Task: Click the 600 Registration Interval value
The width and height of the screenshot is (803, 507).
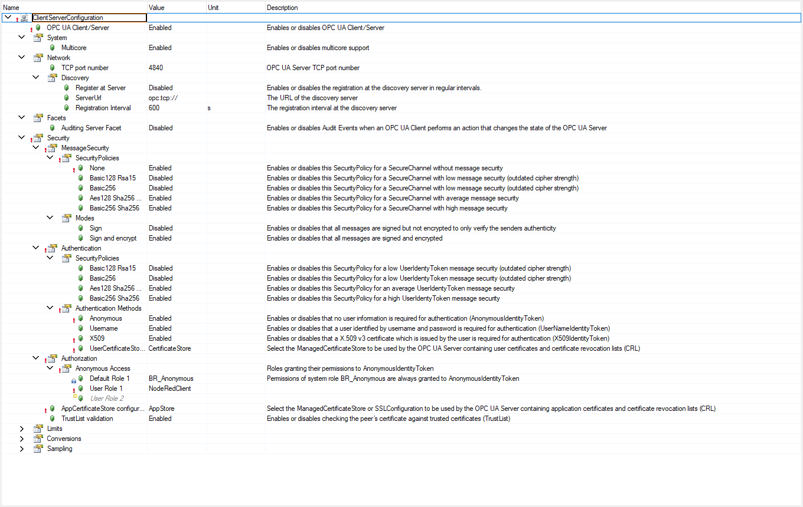Action: [x=154, y=108]
